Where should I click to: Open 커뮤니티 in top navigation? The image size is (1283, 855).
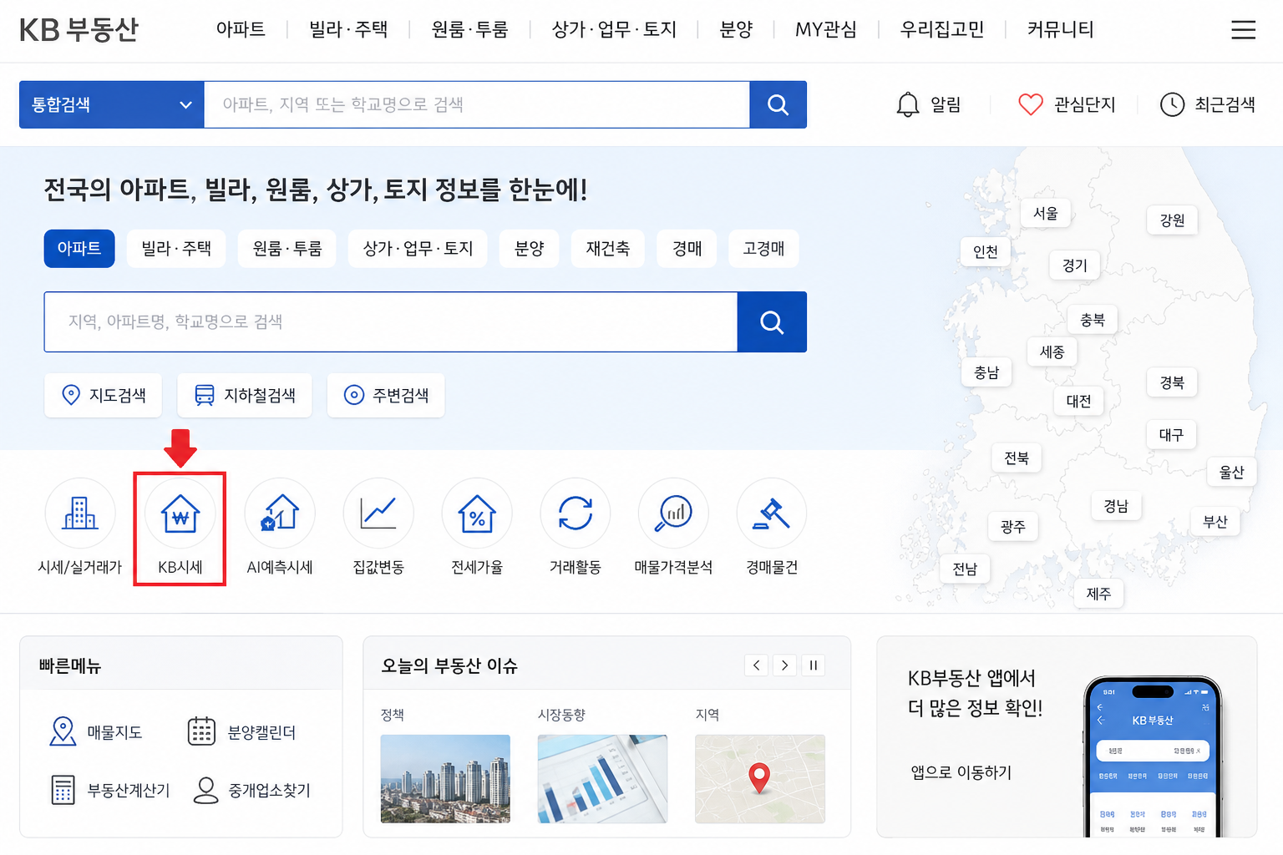[1060, 29]
